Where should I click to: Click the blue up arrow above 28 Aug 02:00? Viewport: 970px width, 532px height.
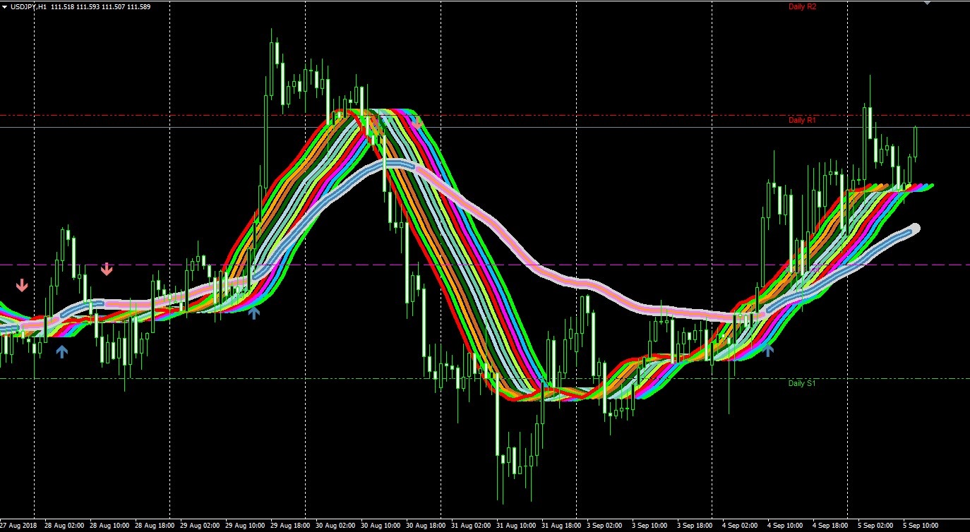click(62, 351)
